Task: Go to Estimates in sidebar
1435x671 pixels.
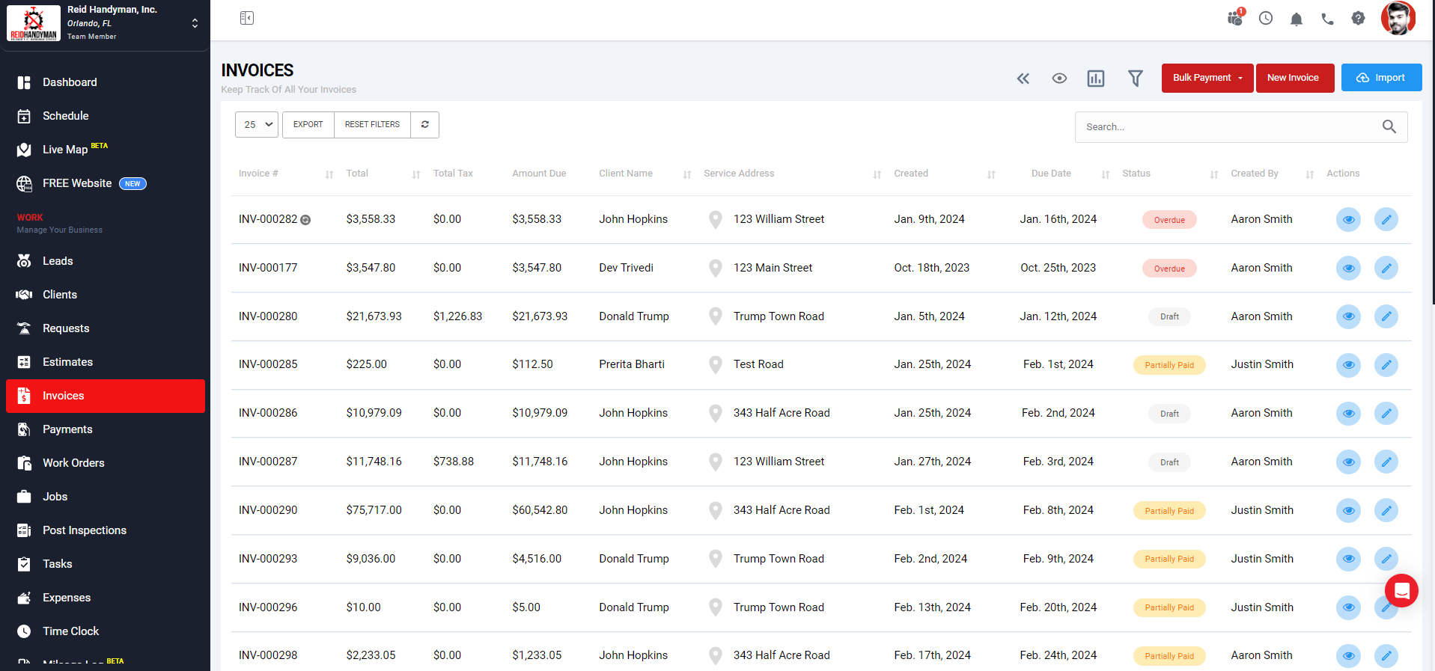Action: tap(67, 362)
